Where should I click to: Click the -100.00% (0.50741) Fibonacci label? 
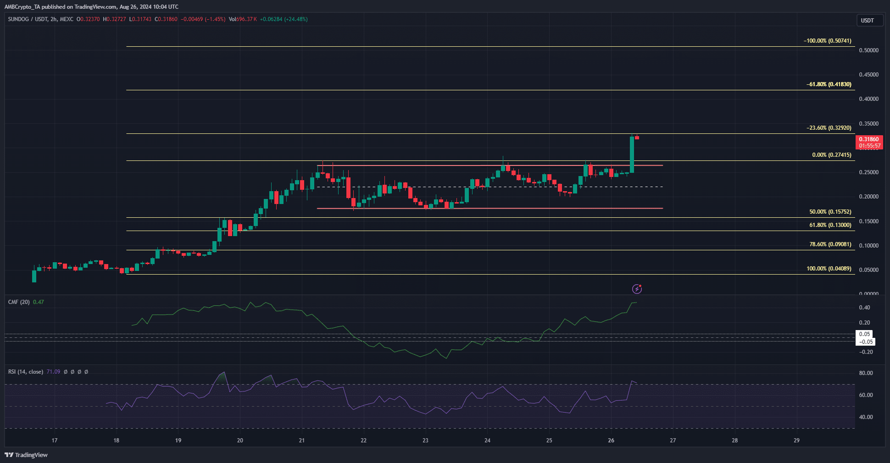(x=827, y=41)
